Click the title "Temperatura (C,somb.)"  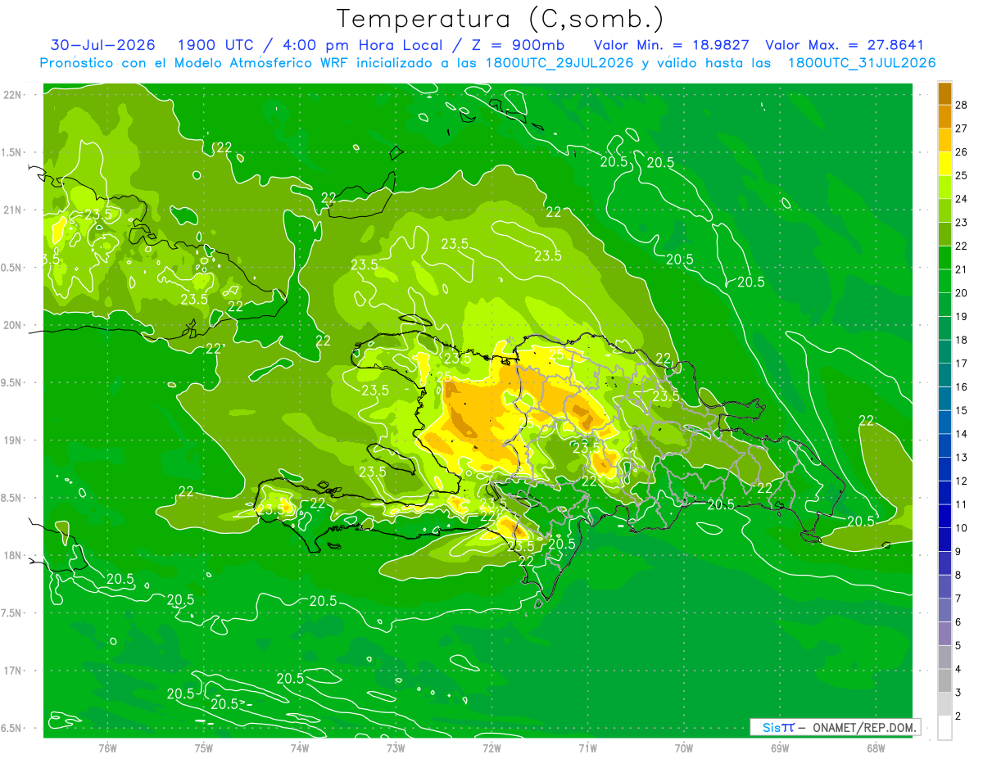click(x=501, y=20)
